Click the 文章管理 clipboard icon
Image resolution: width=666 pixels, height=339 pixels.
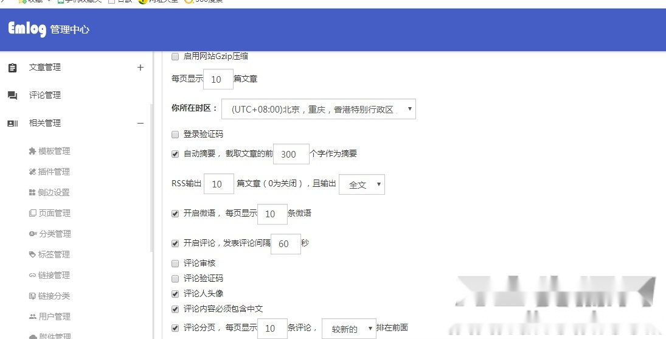coord(13,68)
